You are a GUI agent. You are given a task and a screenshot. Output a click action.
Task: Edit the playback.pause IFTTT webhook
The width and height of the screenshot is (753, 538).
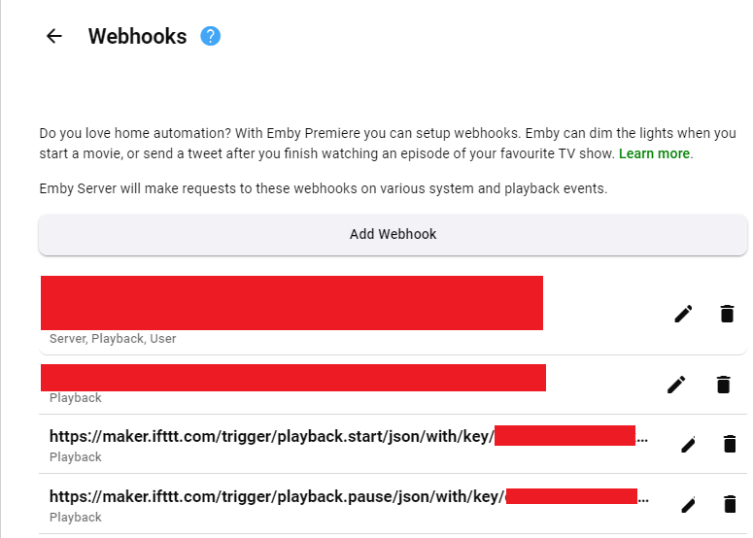point(689,504)
